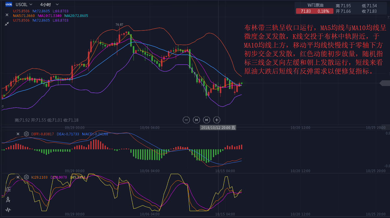Jump to latest candle with skip-forward button
Viewport: 390px width, 218px height.
pos(207,120)
